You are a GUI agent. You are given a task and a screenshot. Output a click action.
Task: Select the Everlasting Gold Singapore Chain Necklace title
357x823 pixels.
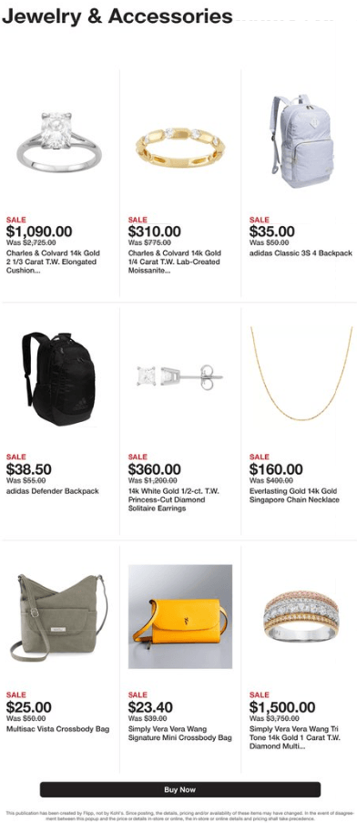[294, 496]
